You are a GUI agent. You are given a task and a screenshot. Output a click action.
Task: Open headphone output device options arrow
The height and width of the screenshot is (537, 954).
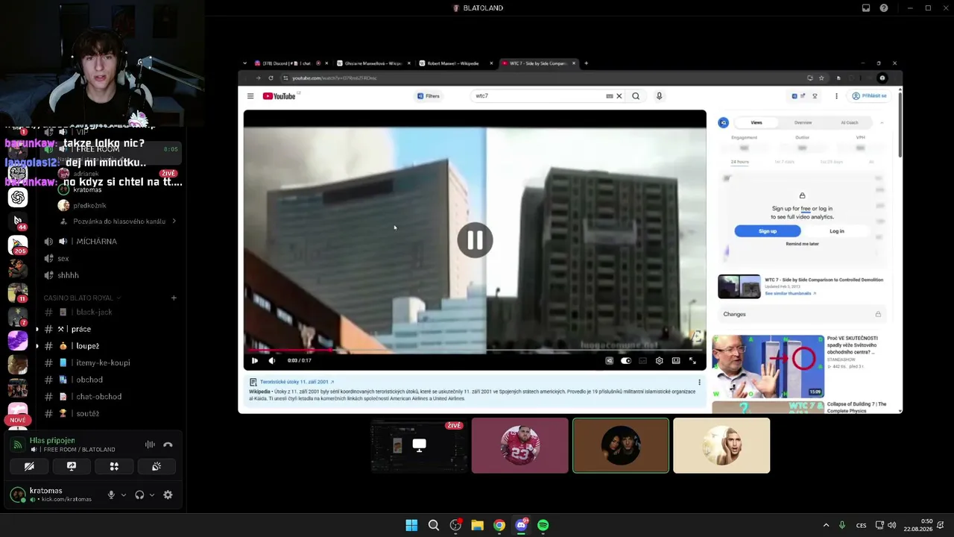(x=152, y=494)
